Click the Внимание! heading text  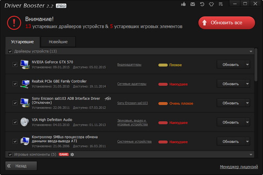[x=39, y=19]
